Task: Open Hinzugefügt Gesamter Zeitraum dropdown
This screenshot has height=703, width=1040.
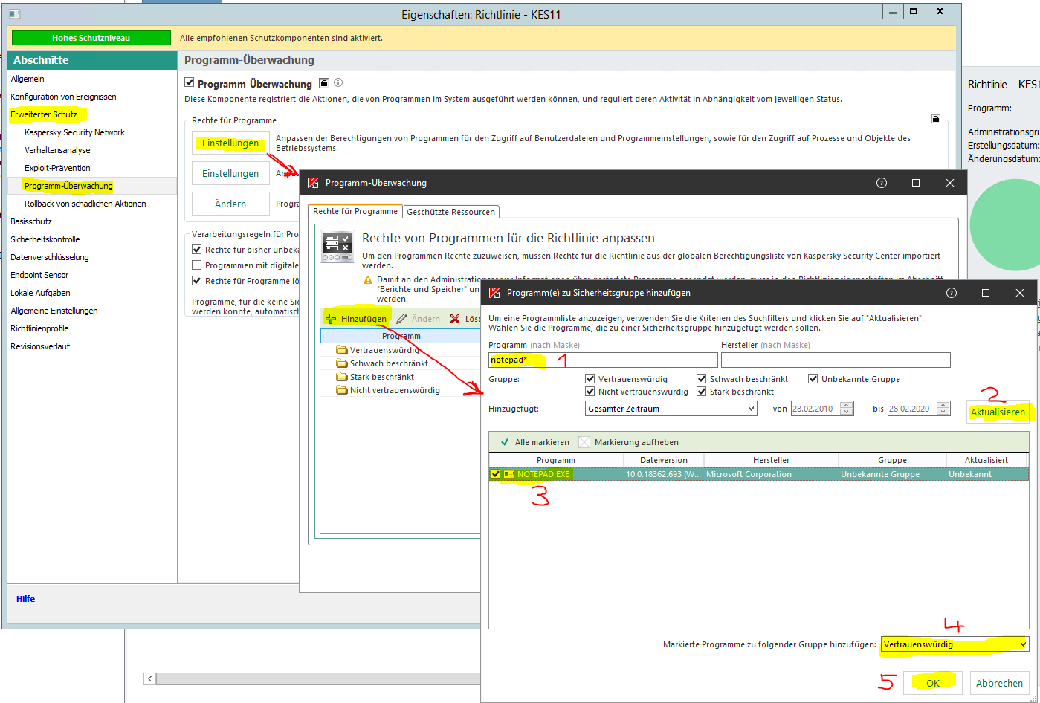Action: pos(671,409)
